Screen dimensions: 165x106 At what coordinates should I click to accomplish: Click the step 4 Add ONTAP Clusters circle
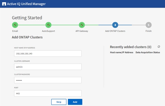[115, 25]
